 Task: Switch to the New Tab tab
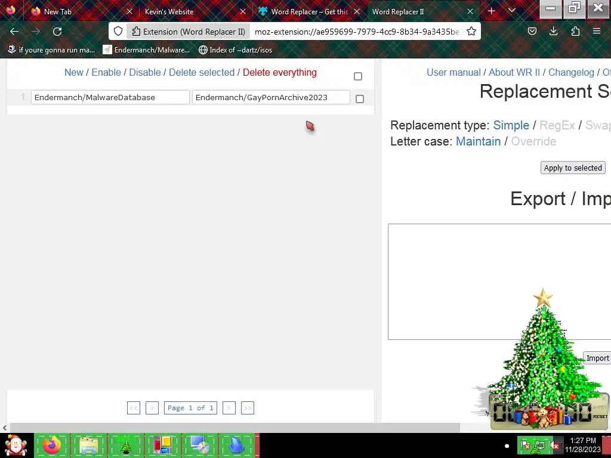coord(79,12)
